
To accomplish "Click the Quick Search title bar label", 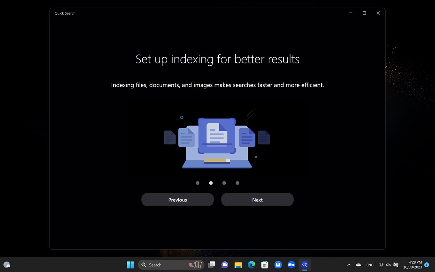I will pos(65,13).
